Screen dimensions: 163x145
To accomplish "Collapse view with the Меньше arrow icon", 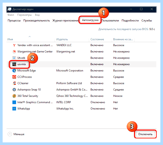I will pyautogui.click(x=10, y=134).
